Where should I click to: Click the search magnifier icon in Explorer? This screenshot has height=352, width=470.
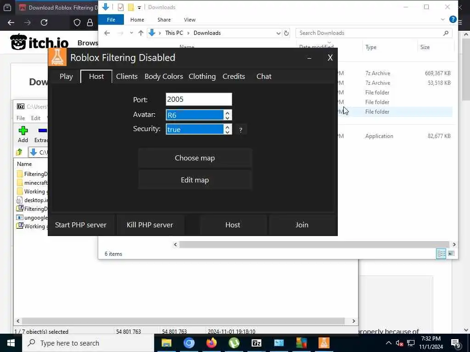coord(446,33)
